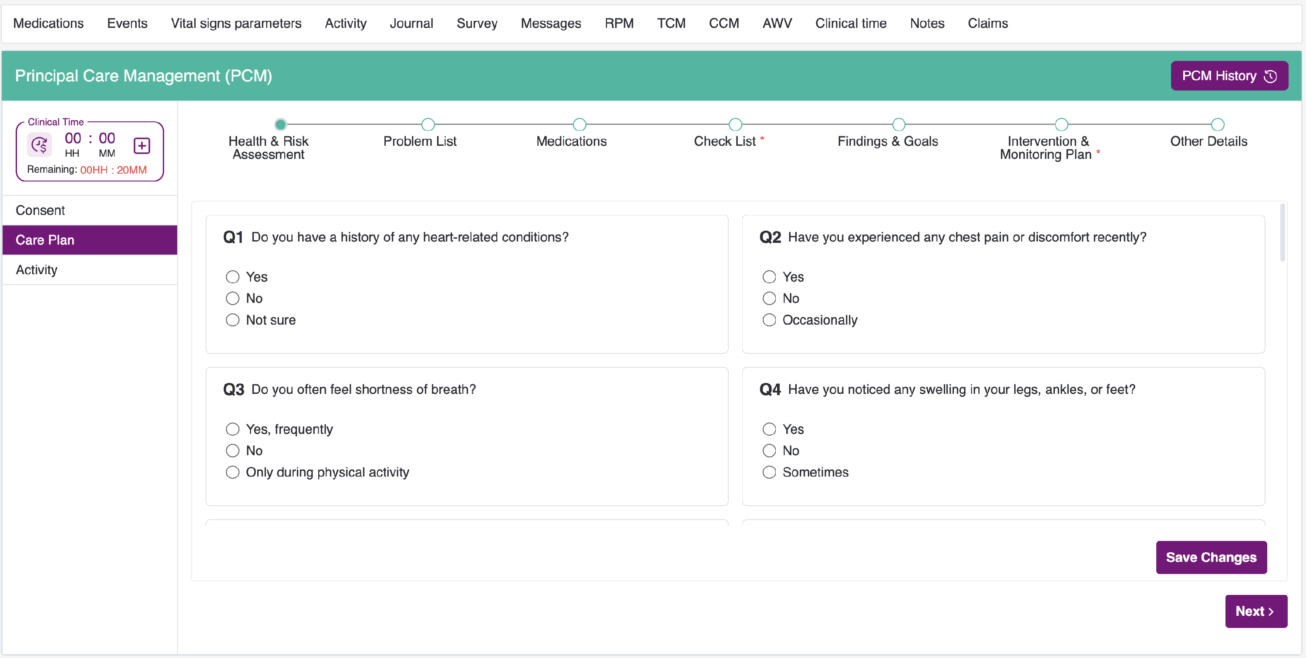Select Yes for heart-related conditions history
The width and height of the screenshot is (1306, 658).
click(x=232, y=277)
